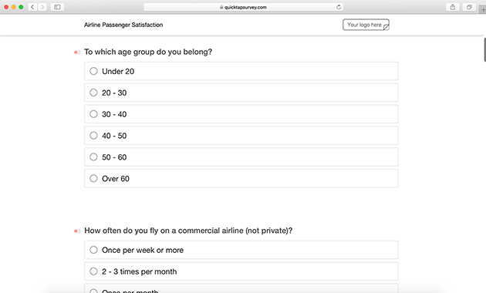Select Once per week or more
Image resolution: width=486 pixels, height=293 pixels.
(241, 250)
